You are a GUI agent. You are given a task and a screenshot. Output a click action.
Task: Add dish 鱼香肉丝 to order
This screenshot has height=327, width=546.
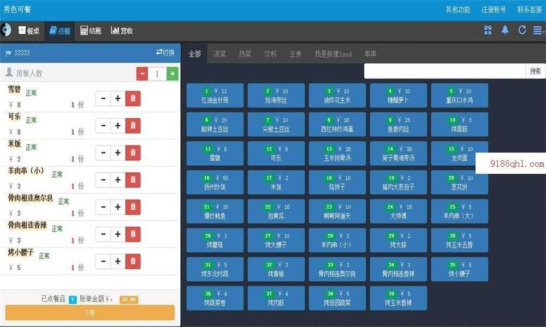click(x=399, y=124)
